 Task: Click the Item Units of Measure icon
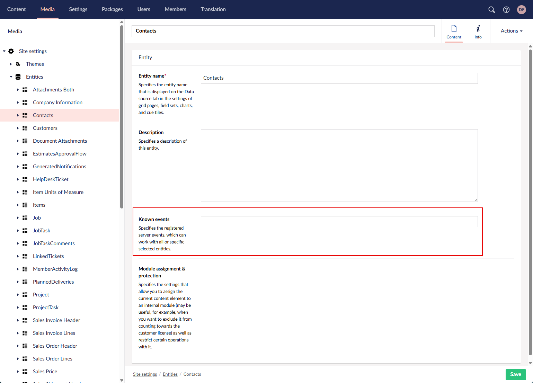tap(25, 192)
